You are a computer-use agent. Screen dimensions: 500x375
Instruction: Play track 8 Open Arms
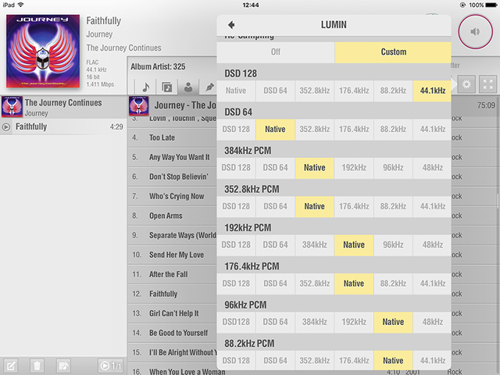point(172,216)
